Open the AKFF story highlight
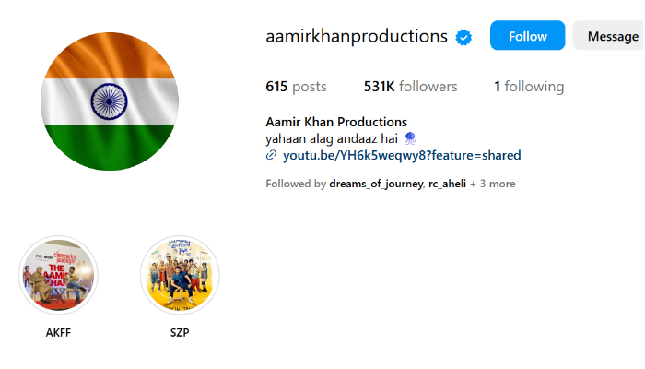The width and height of the screenshot is (645, 369). [x=58, y=275]
